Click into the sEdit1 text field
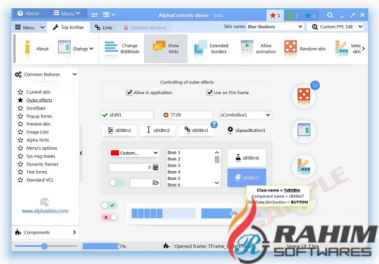Viewport: 379px width, 264px height. [x=127, y=115]
